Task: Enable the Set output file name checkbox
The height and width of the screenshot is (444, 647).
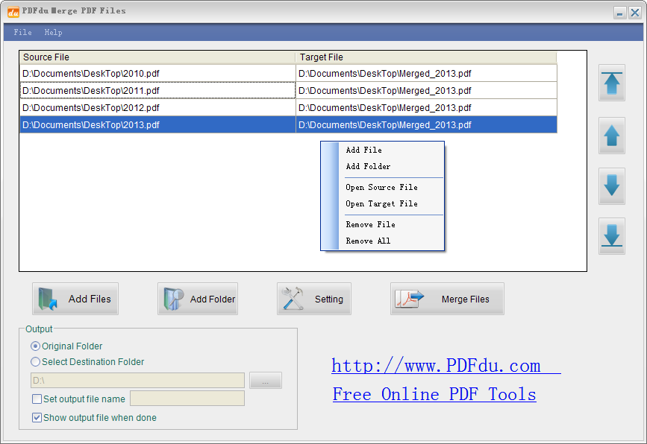Action: click(37, 399)
